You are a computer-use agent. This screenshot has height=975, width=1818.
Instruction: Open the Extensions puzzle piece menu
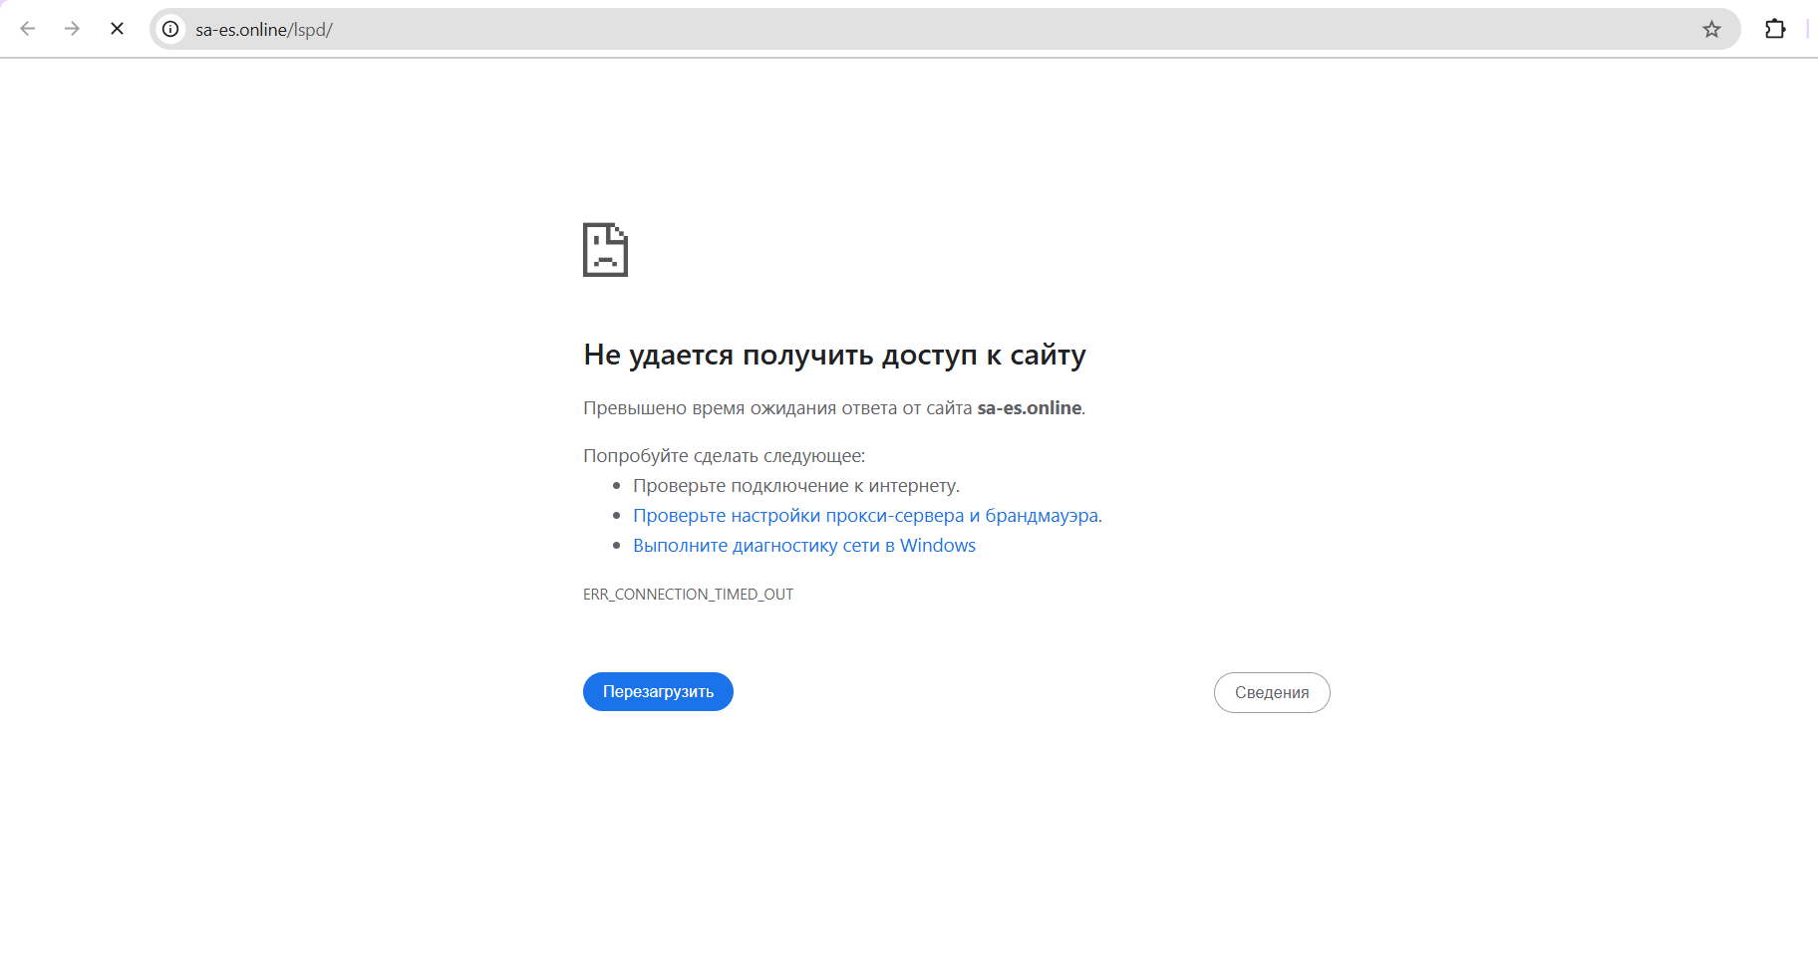(x=1775, y=29)
